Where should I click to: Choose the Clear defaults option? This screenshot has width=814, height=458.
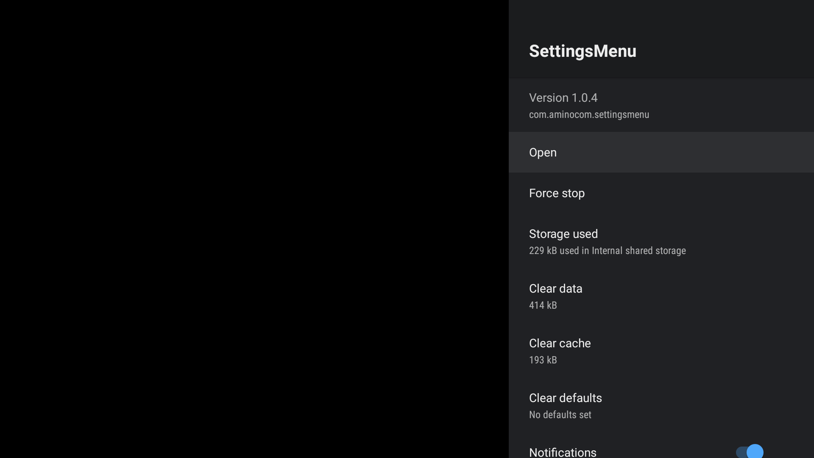pyautogui.click(x=661, y=405)
